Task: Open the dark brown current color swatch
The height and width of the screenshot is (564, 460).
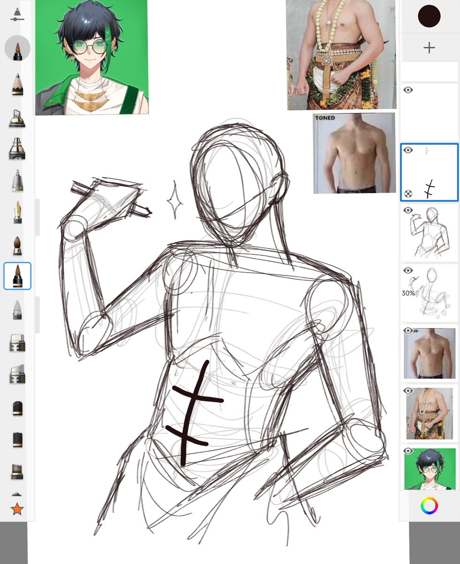Action: click(x=429, y=16)
